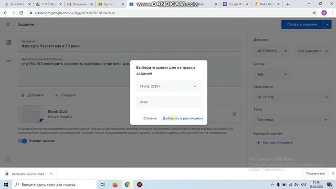
Task: Show hidden system tray icons
Action: tap(272, 184)
